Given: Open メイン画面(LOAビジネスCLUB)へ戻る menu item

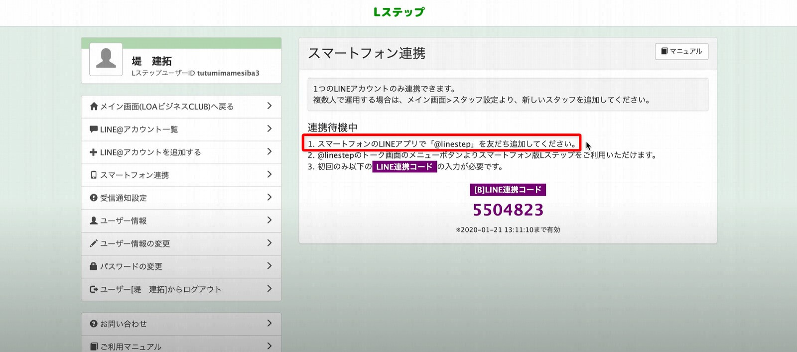Looking at the screenshot, I should pos(181,107).
